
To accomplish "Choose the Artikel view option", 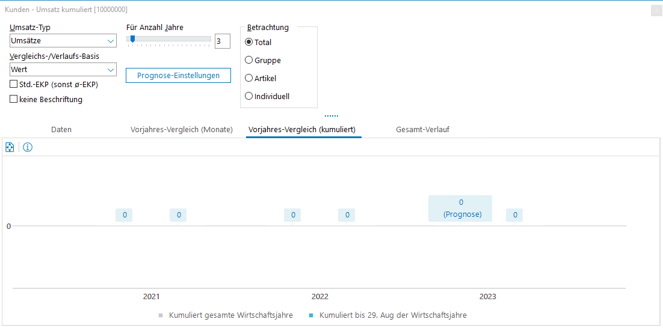I will pyautogui.click(x=249, y=78).
